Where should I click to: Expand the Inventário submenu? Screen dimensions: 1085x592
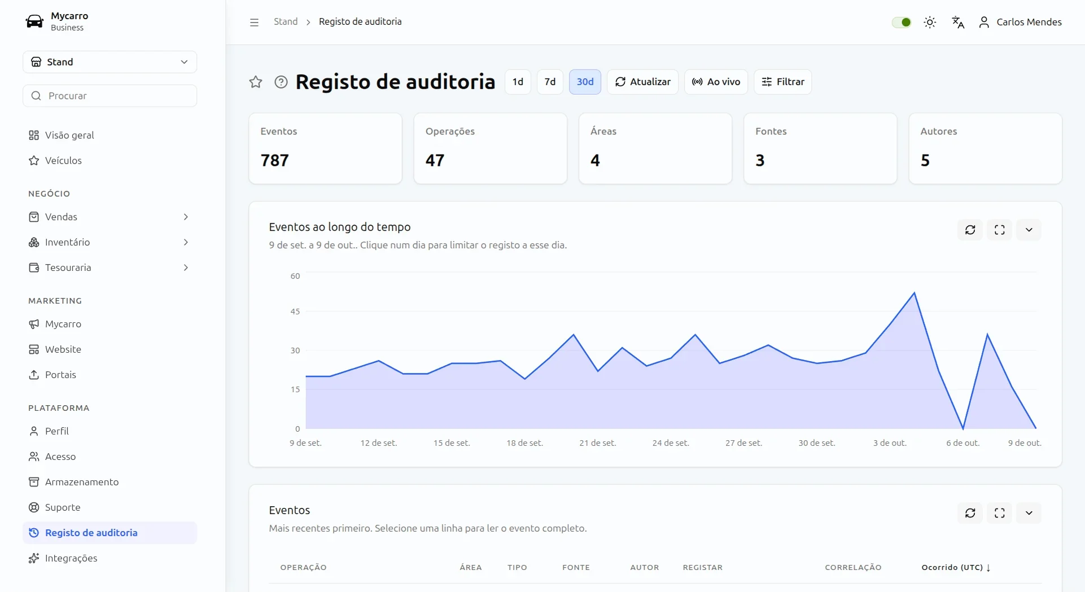coord(110,242)
